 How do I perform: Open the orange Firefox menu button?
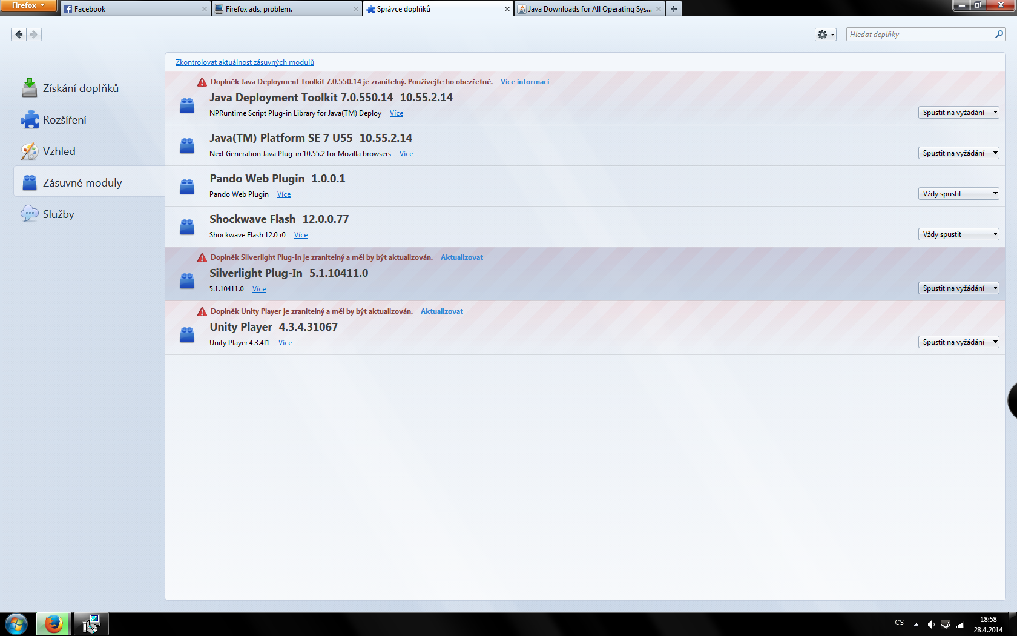point(28,5)
